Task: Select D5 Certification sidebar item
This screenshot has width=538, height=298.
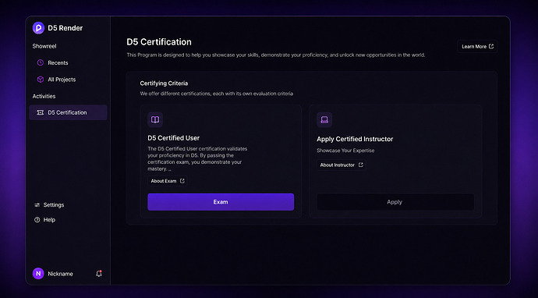Action: (x=68, y=112)
